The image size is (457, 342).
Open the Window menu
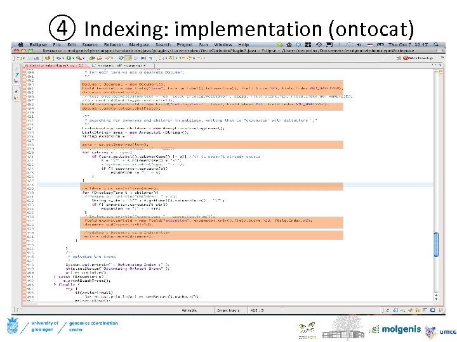click(223, 44)
